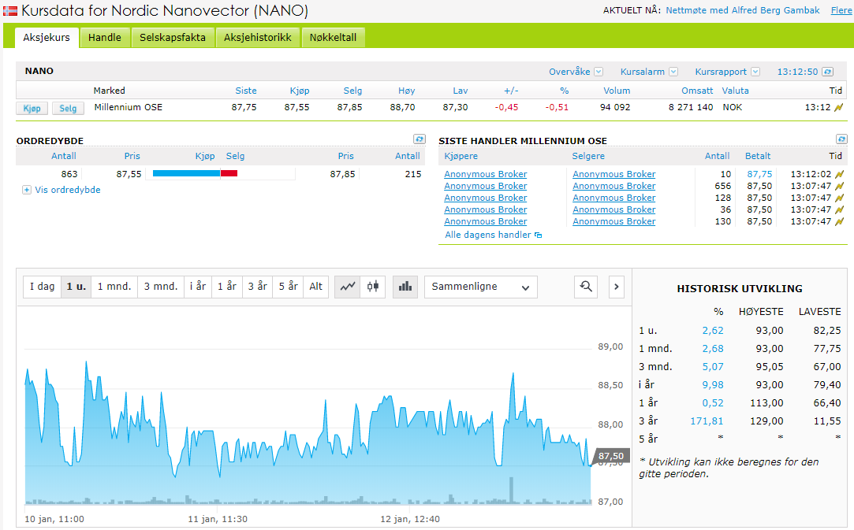This screenshot has height=530, width=854.
Task: Click the 87,50 price marker on chart
Action: coord(610,456)
